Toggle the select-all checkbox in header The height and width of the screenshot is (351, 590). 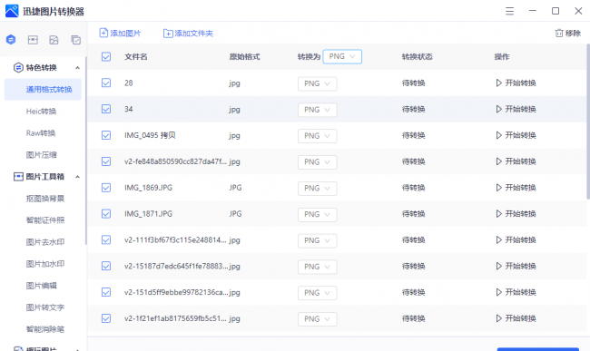106,57
